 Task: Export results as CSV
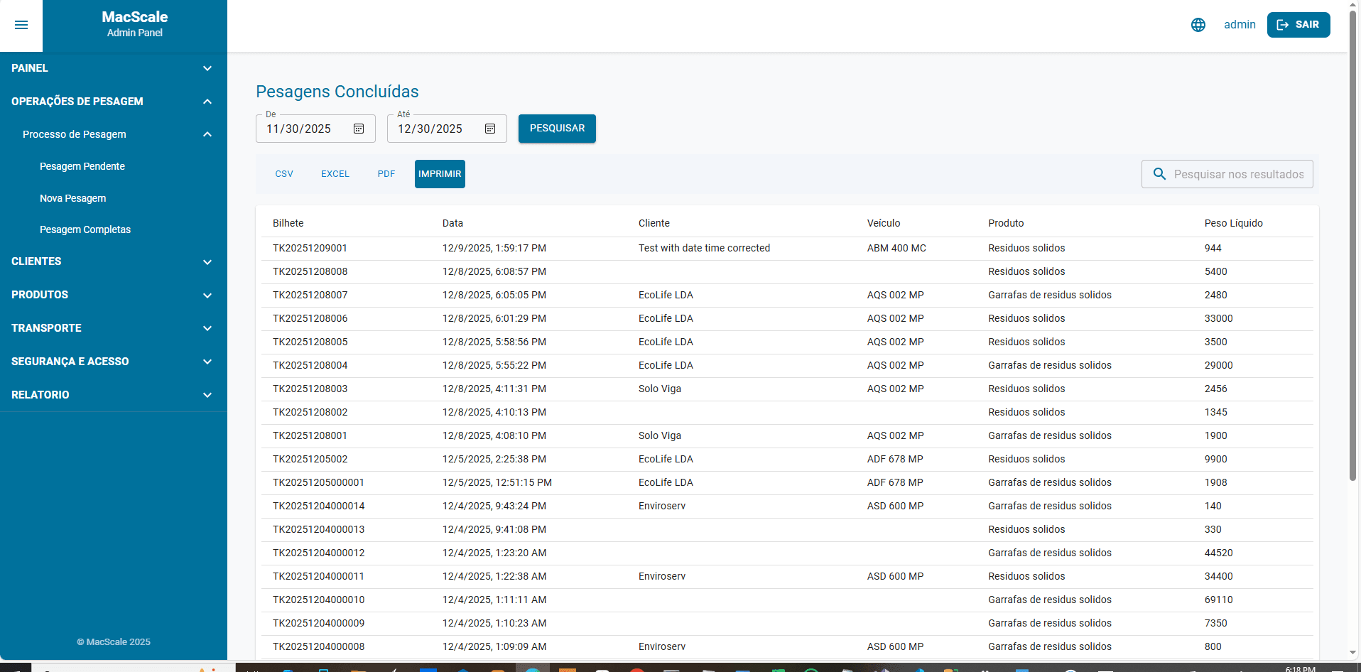(284, 174)
